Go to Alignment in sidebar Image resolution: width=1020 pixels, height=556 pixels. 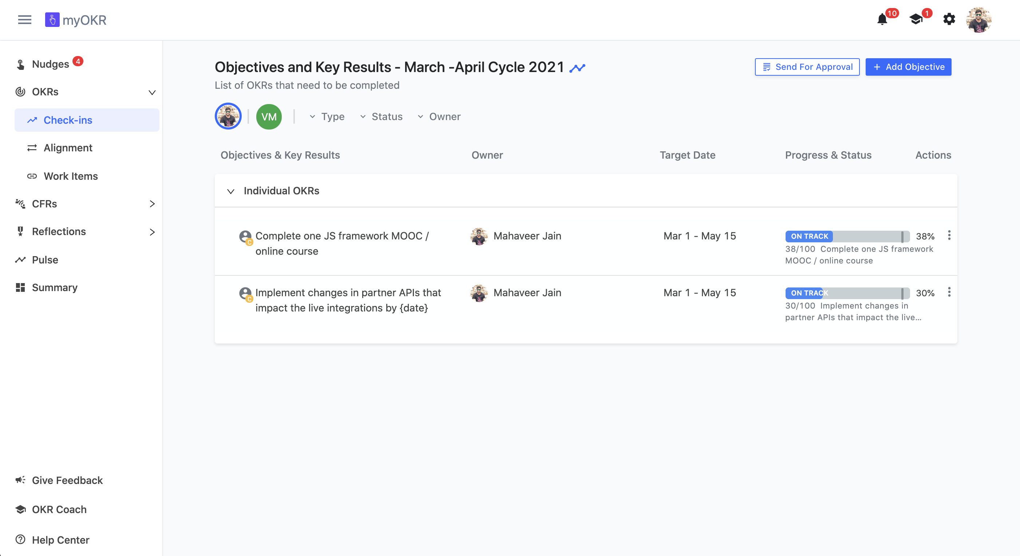(x=68, y=148)
